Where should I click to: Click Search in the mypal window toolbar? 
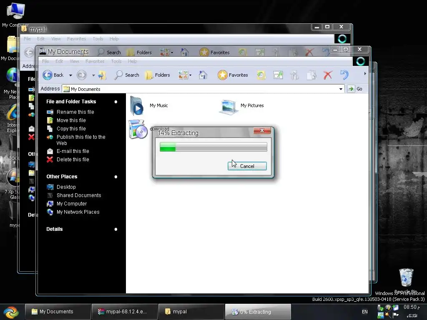110,52
